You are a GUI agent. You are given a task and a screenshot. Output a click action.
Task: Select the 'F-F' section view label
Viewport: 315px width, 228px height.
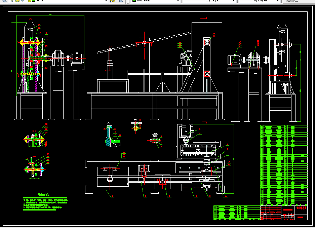coord(34,156)
